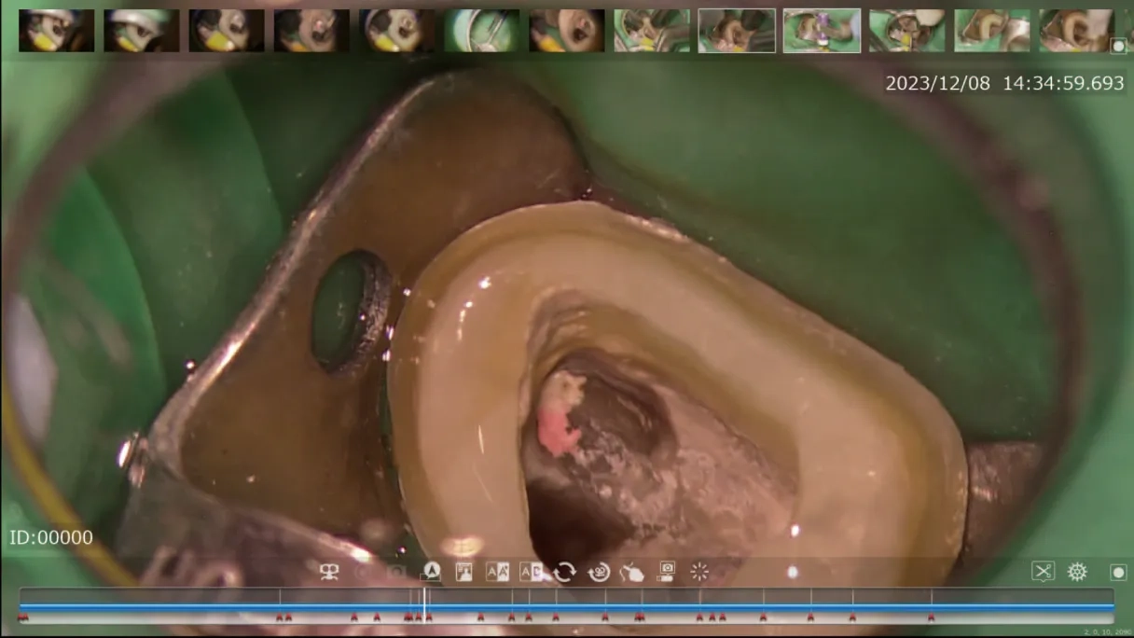
Task: Click the binocular microscope icon in toolbar
Action: click(329, 572)
